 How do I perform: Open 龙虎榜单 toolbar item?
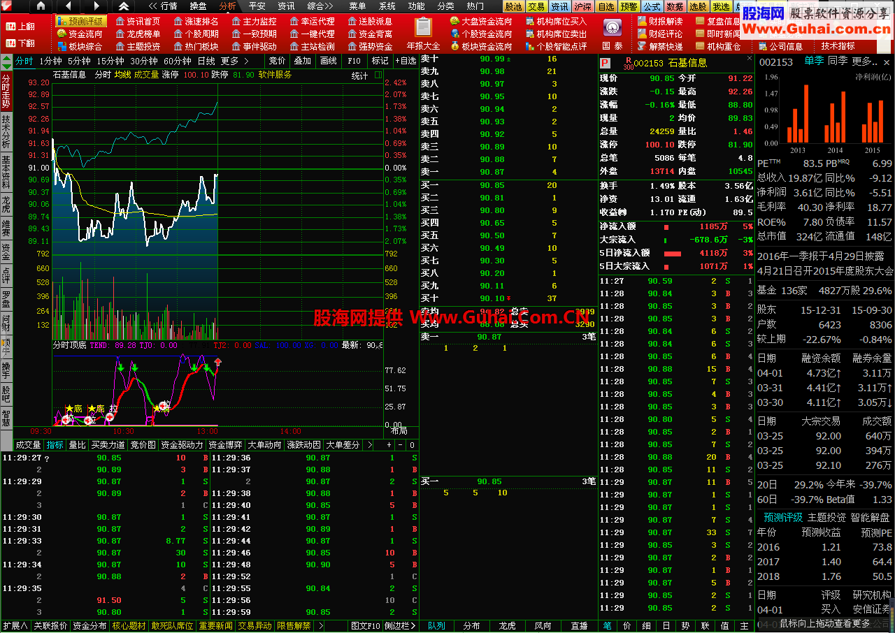click(138, 34)
